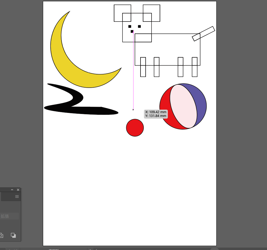Collapse the floating panel with double-arrow icon
267x250 pixels.
point(12,190)
